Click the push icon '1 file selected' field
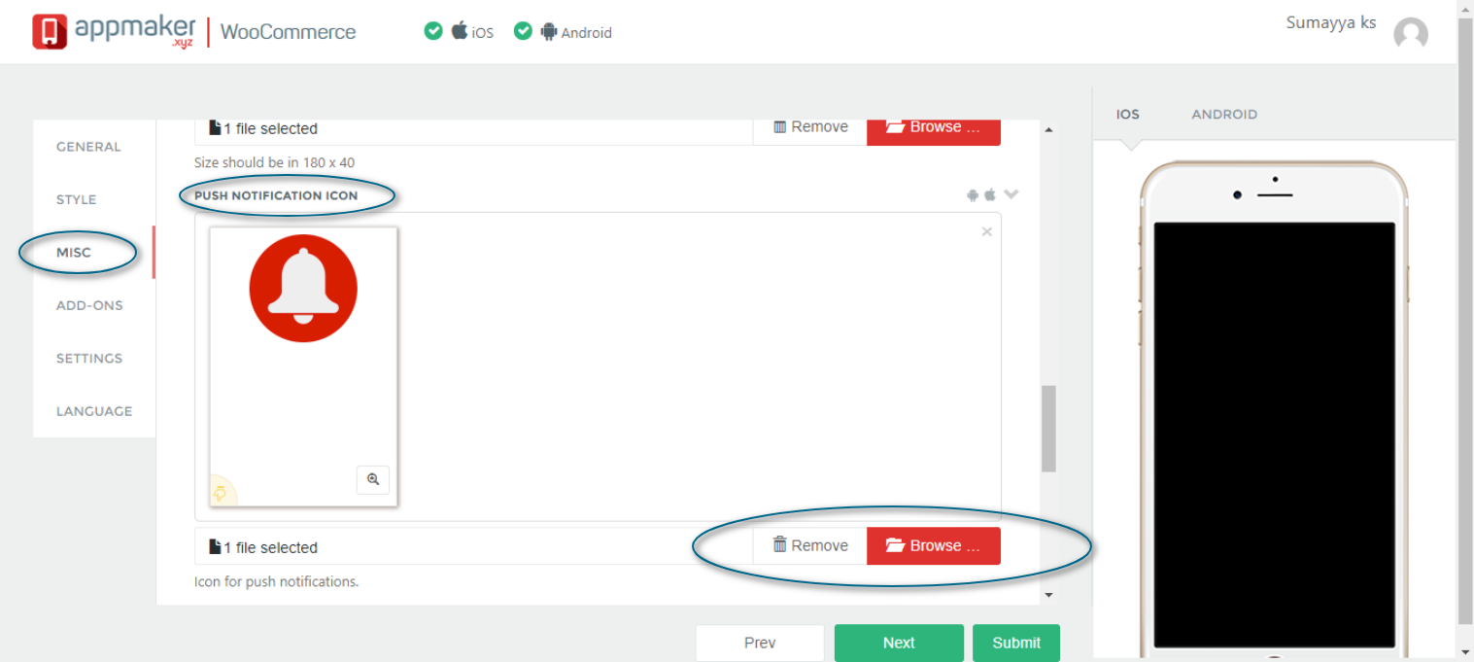 point(474,547)
